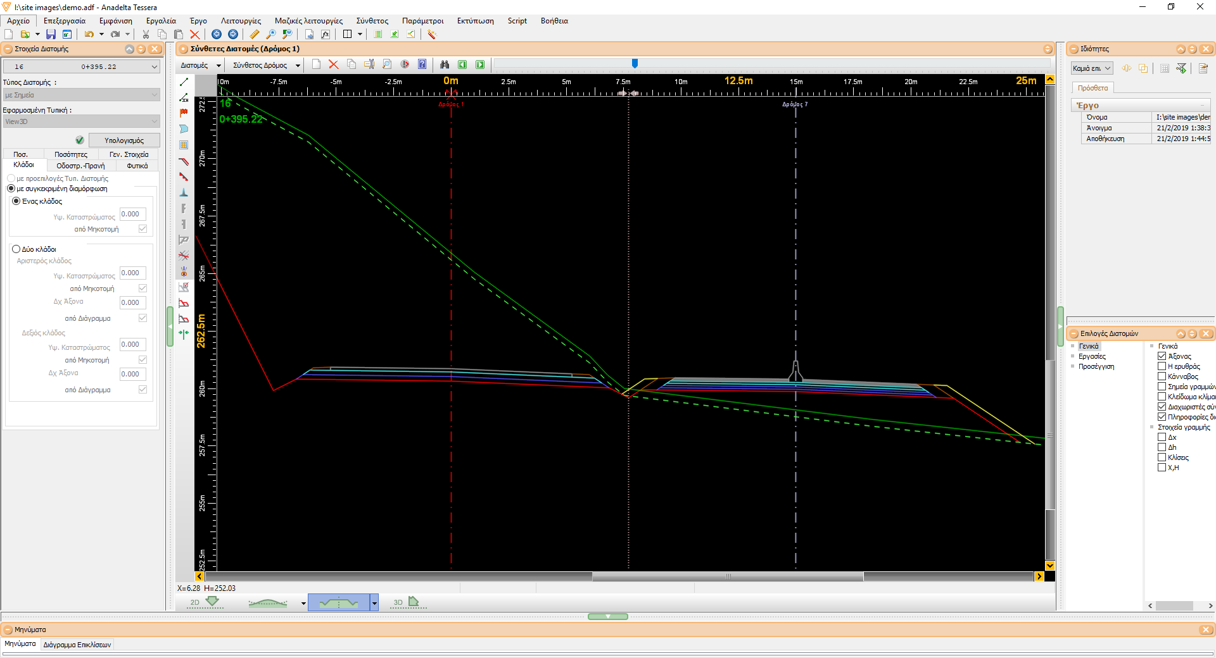1216x658 pixels.
Task: Click the Υπολογισμός button
Action: (124, 140)
